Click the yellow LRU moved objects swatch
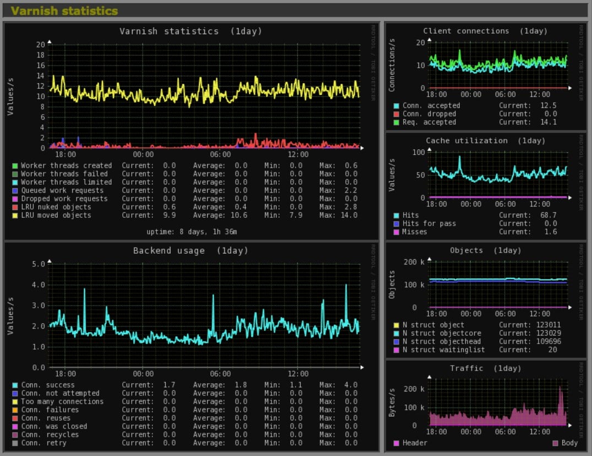Image resolution: width=592 pixels, height=456 pixels. [x=15, y=216]
